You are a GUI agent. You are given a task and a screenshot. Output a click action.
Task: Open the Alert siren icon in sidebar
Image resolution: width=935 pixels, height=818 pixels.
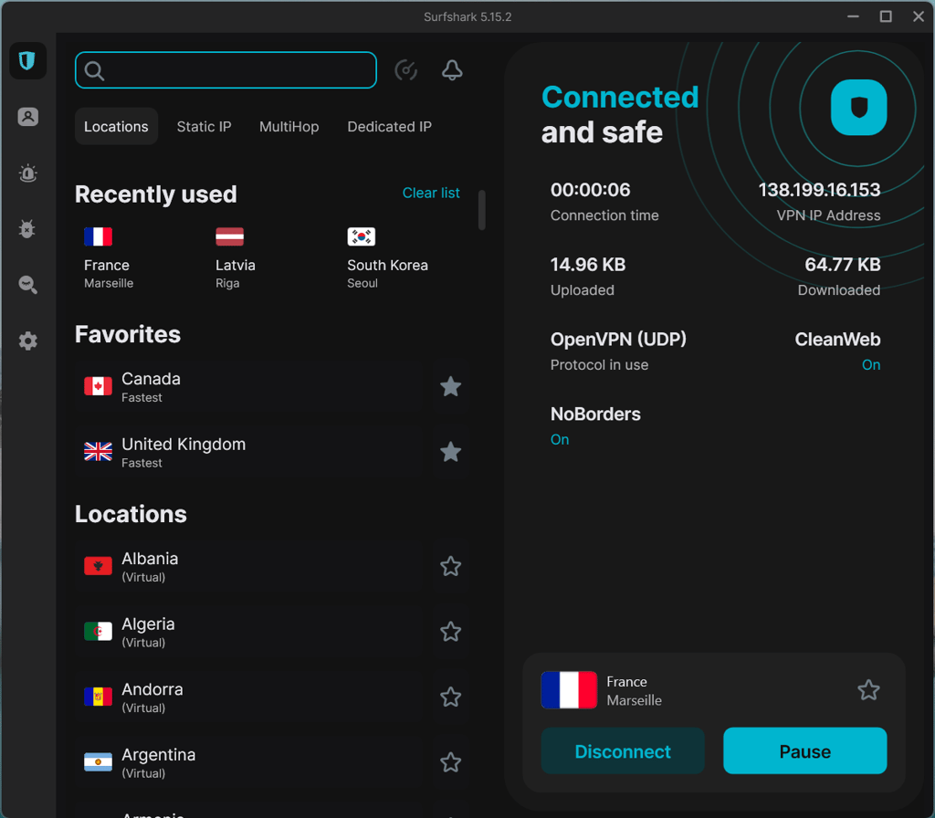tap(27, 173)
